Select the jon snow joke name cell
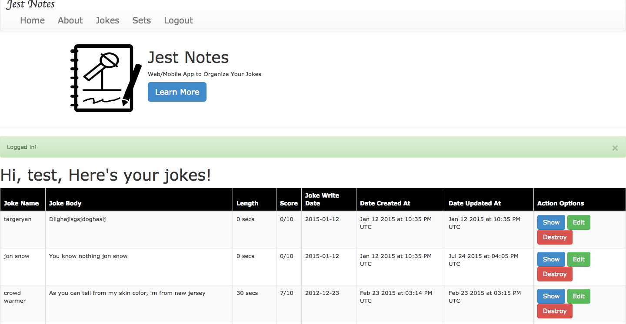The height and width of the screenshot is (324, 626). click(x=23, y=267)
